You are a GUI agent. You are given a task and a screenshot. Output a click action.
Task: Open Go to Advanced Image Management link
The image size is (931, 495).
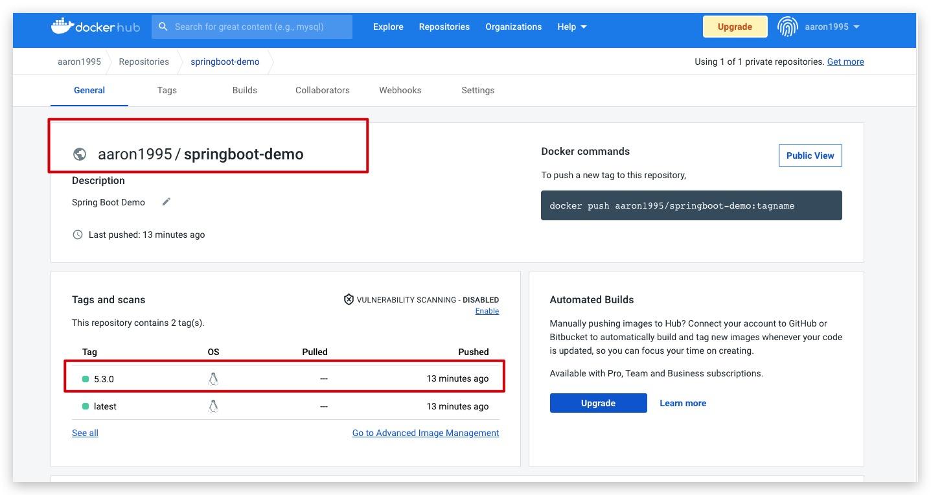426,433
